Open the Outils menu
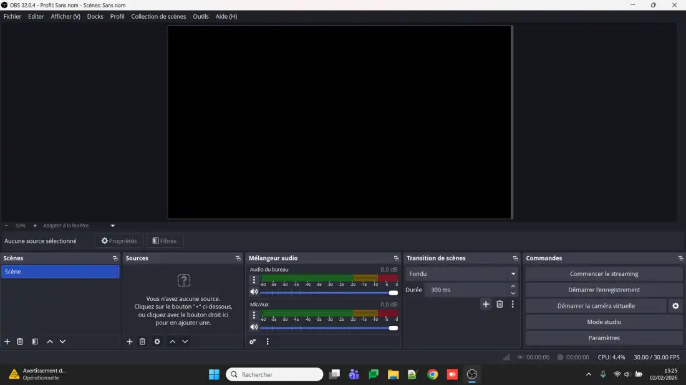The image size is (686, 385). pos(201,17)
